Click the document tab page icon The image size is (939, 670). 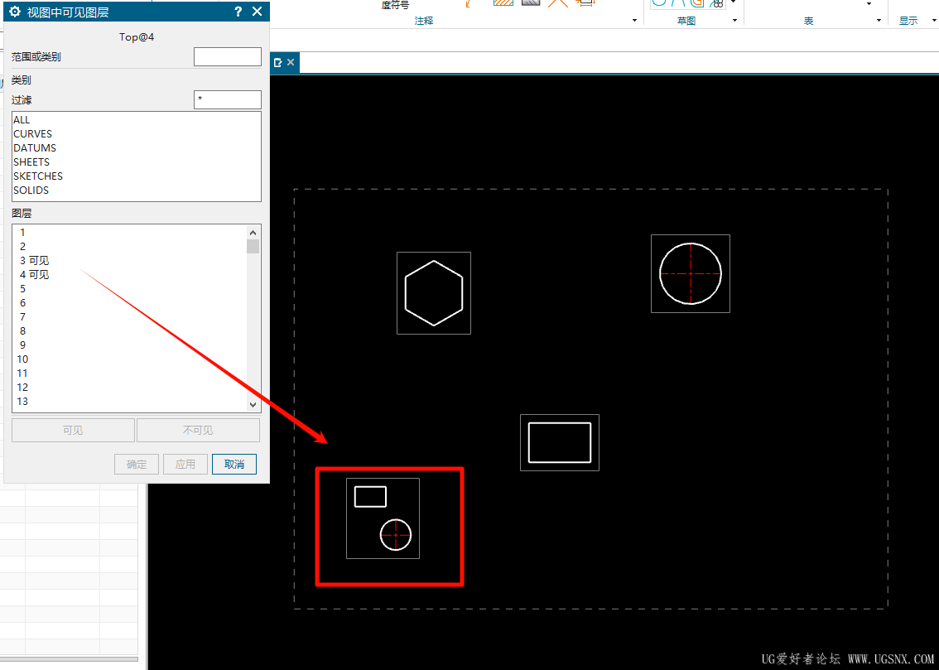point(278,62)
